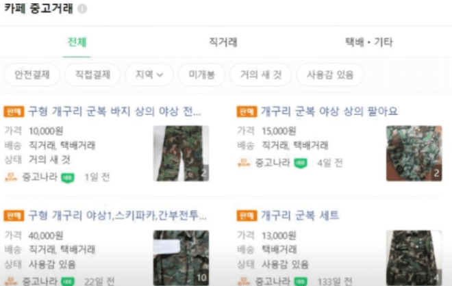Click 중고나라 cafe icon under 15,000원 listing
This screenshot has width=452, height=286.
pos(244,163)
